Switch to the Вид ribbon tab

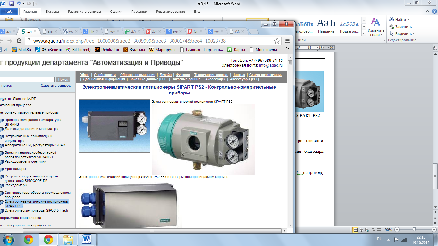pos(197,12)
